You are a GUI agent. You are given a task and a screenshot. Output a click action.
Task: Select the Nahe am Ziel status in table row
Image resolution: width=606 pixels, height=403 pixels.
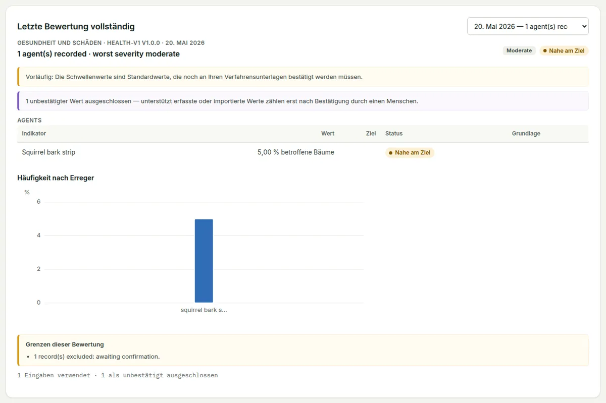[x=410, y=152]
